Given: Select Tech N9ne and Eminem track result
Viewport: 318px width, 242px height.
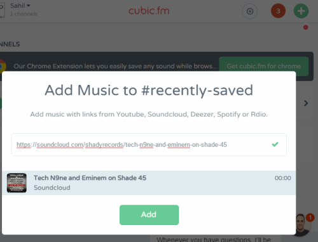Looking at the screenshot, I should click(x=149, y=183).
